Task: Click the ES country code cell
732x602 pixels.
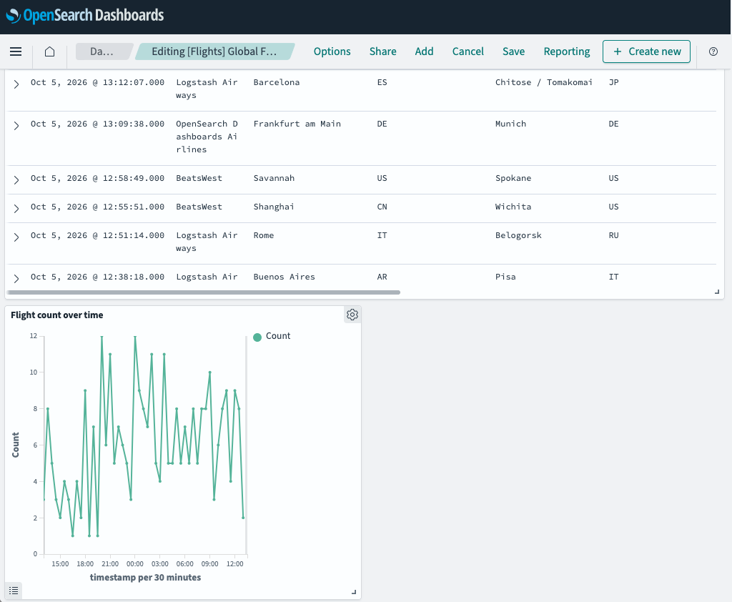Action: pyautogui.click(x=382, y=82)
